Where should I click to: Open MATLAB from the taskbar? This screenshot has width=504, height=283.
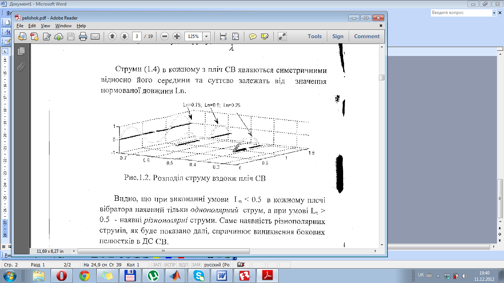(176, 276)
